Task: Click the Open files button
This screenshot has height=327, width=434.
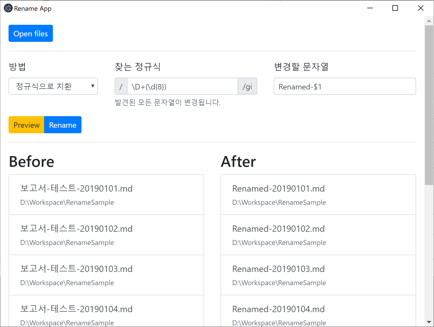Action: (31, 34)
